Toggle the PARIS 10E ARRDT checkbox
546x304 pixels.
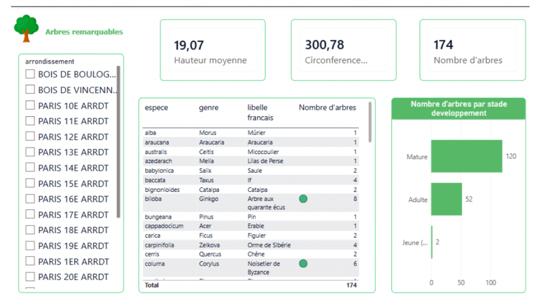coord(30,106)
